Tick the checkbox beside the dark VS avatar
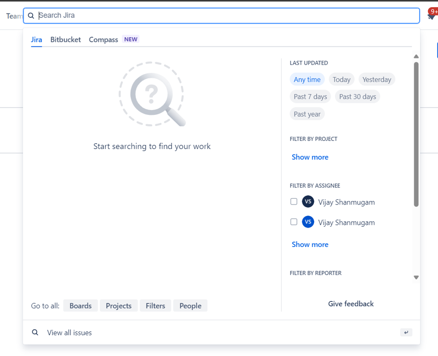The height and width of the screenshot is (356, 438). pyautogui.click(x=293, y=202)
